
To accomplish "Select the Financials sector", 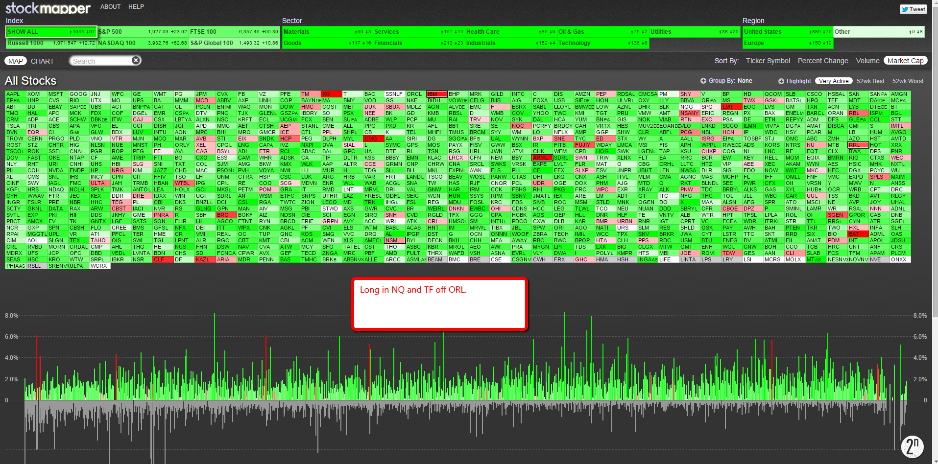I will pyautogui.click(x=419, y=43).
